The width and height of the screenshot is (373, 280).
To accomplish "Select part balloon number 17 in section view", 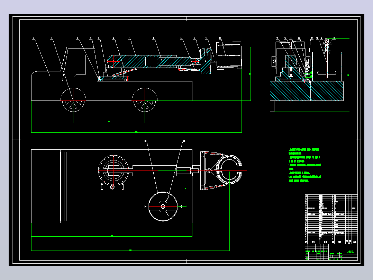I will point(312,38).
